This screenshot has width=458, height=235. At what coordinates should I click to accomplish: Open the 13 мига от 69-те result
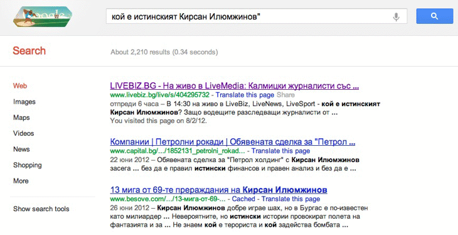[218, 190]
